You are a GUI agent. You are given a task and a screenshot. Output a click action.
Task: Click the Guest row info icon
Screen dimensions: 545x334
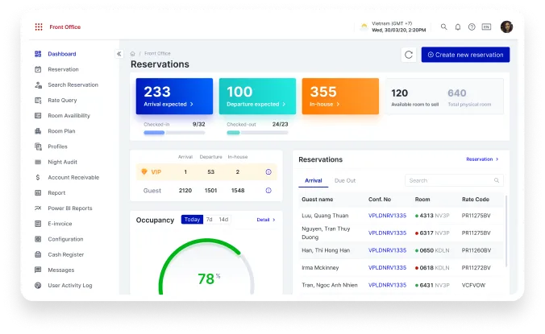tap(268, 191)
